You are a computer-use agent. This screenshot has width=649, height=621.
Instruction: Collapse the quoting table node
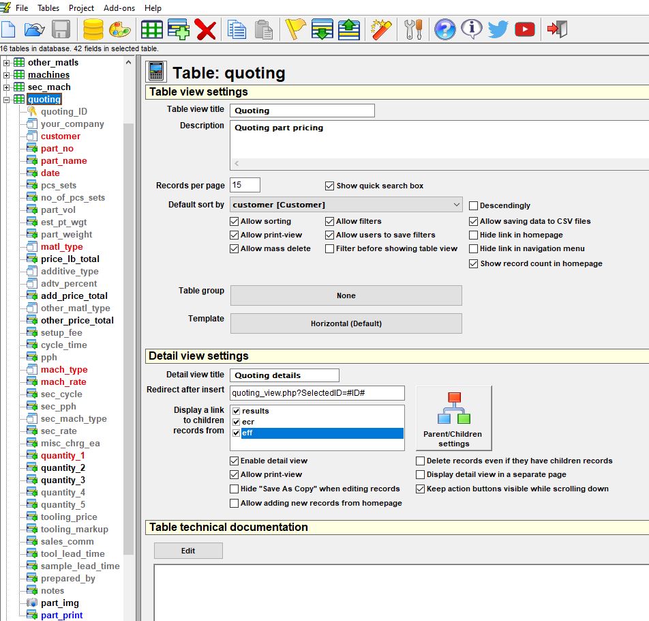coord(7,100)
